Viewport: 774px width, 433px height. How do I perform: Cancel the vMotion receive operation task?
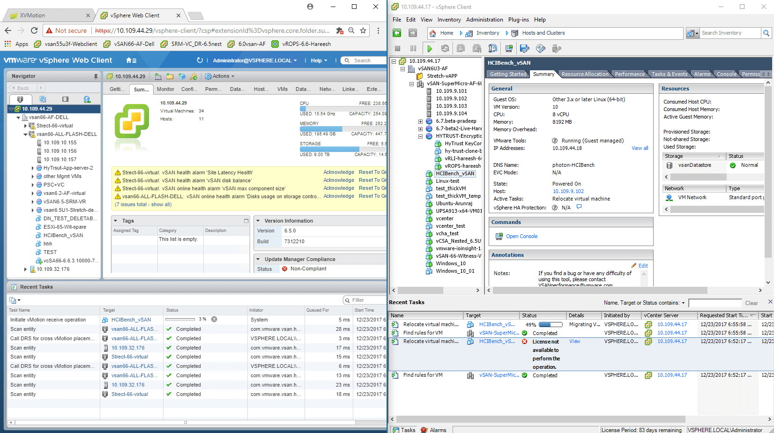[214, 319]
